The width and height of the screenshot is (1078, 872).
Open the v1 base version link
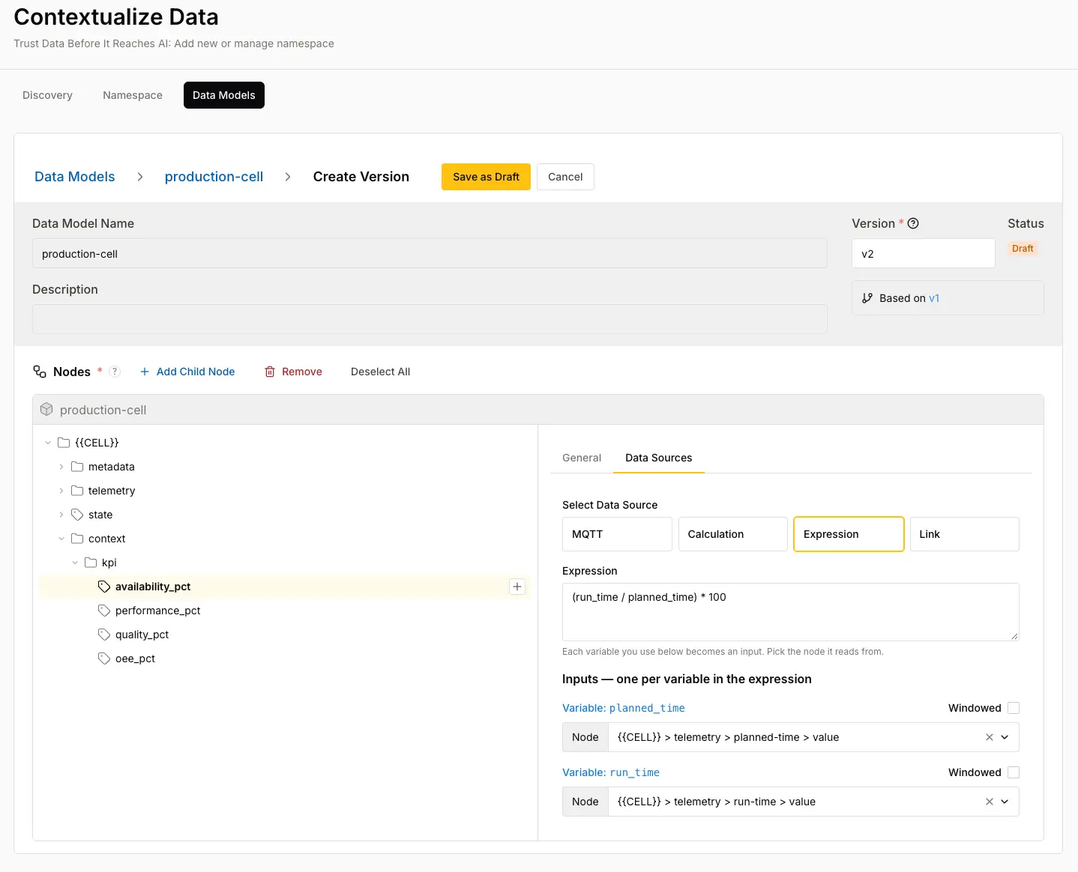tap(934, 298)
